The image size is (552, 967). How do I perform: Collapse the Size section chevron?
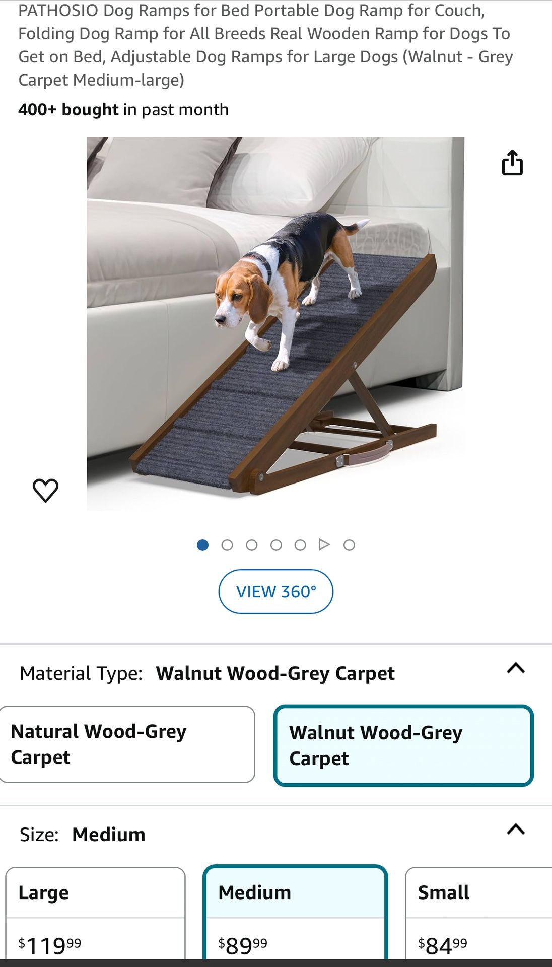point(516,830)
